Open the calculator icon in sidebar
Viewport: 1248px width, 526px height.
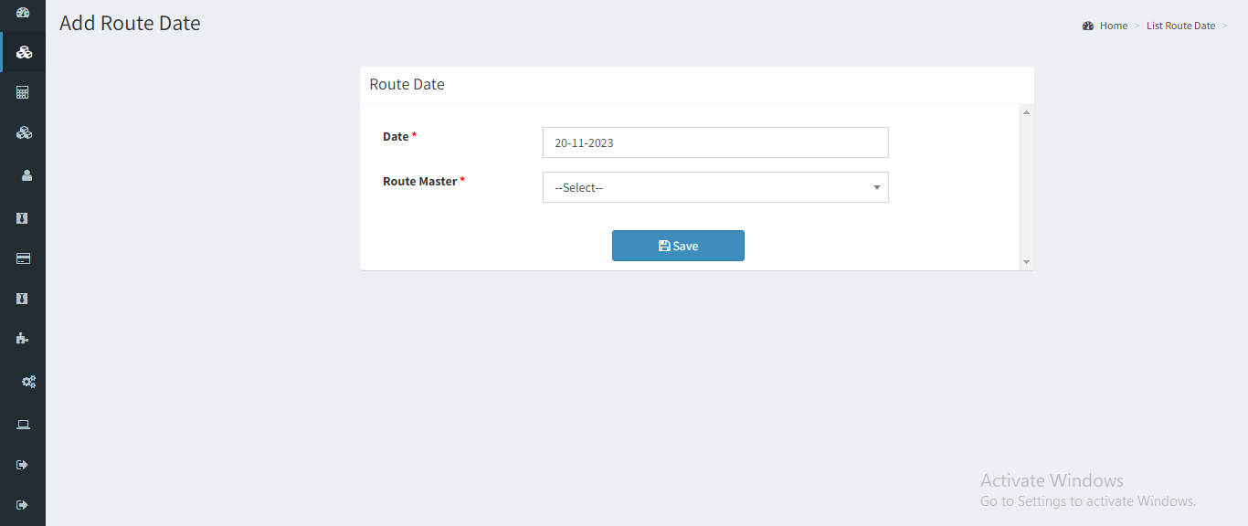(23, 92)
